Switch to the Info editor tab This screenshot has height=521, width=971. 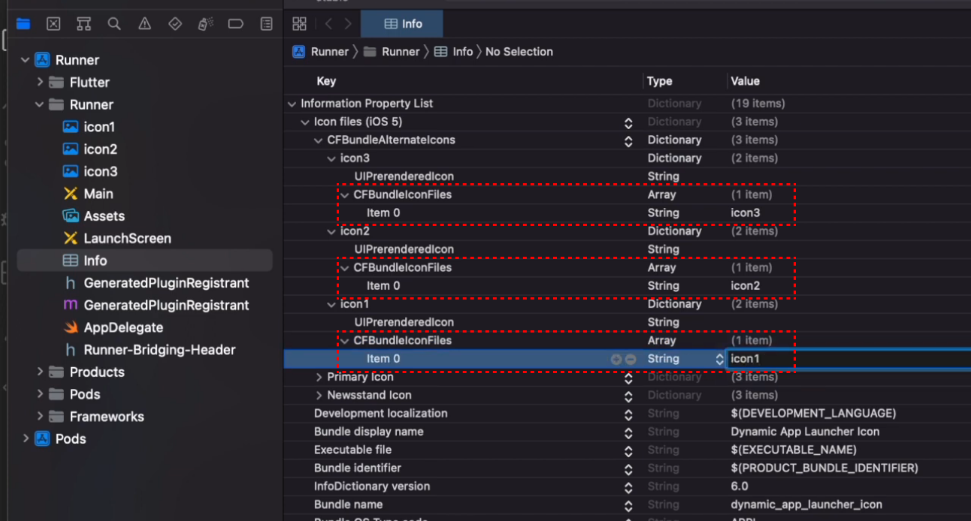(x=402, y=24)
